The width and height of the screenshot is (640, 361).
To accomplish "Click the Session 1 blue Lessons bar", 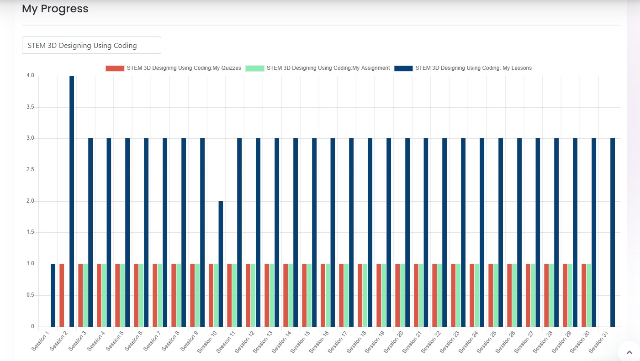I will [53, 295].
